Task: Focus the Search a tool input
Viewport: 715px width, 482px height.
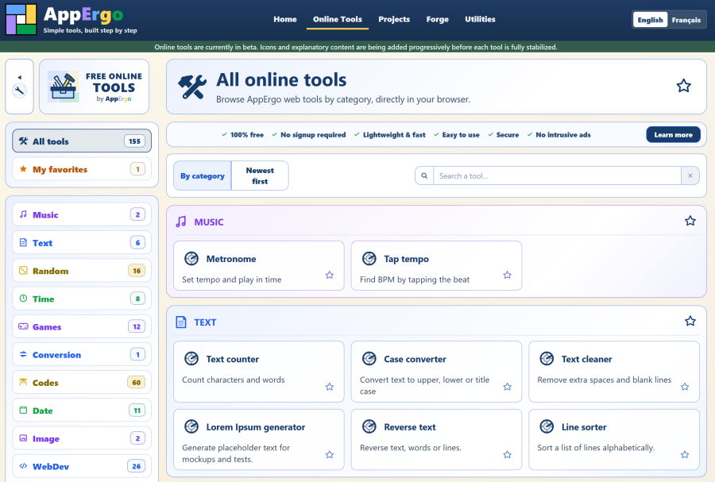Action: point(557,175)
